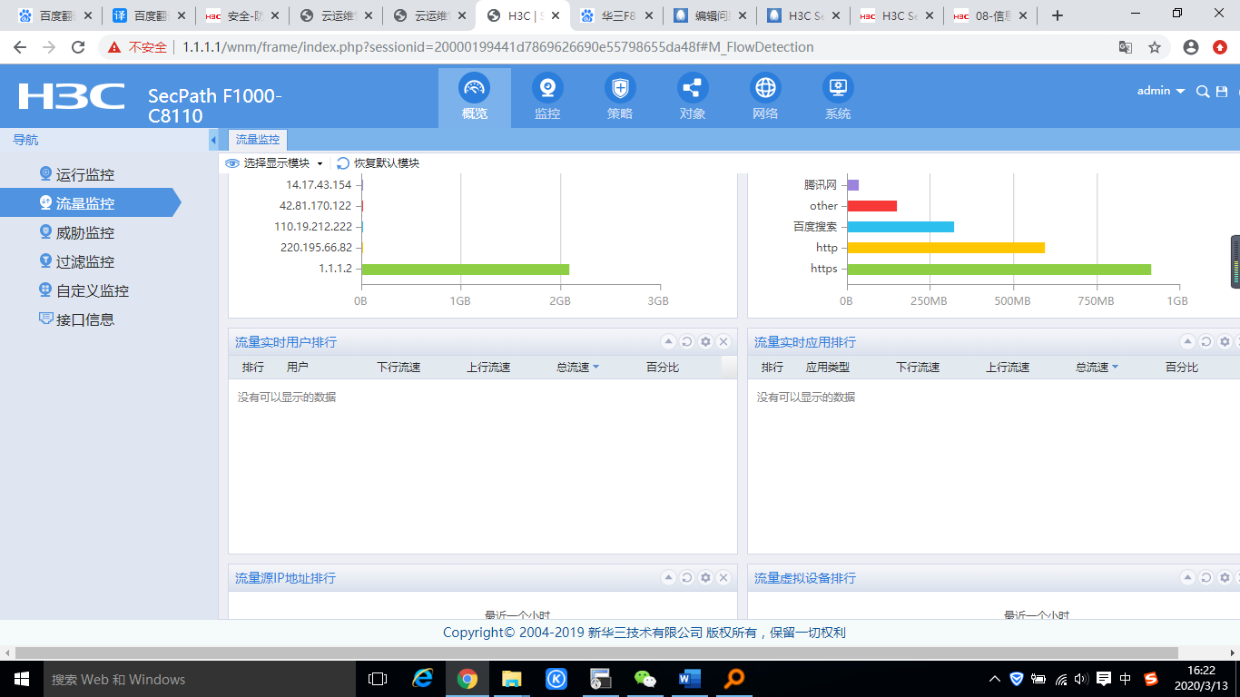
Task: Open WeChat from the taskbar
Action: pos(645,679)
